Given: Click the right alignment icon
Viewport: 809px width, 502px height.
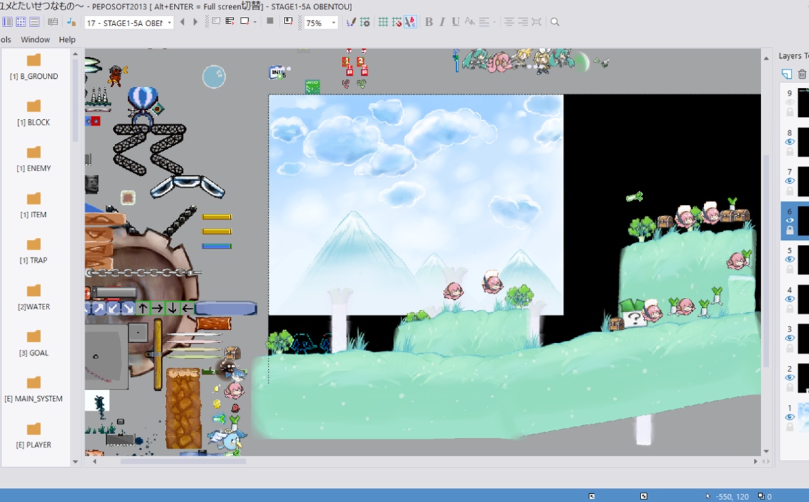Looking at the screenshot, I should tap(523, 22).
